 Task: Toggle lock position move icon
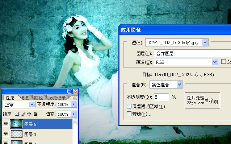[x=29, y=114]
